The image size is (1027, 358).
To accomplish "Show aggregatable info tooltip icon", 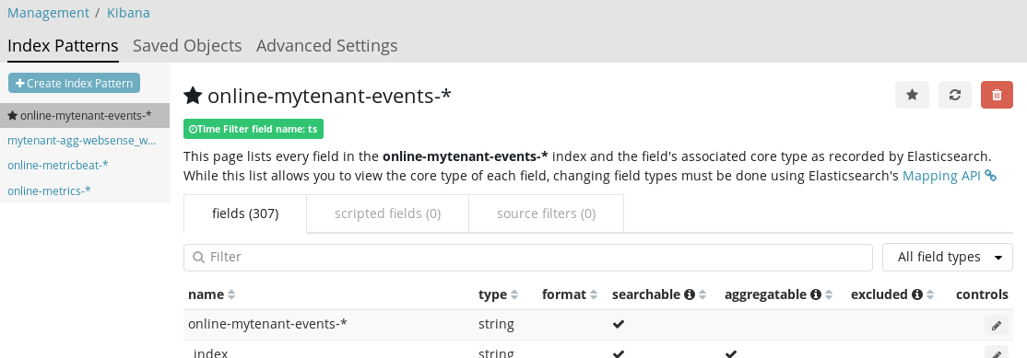I will [x=816, y=294].
